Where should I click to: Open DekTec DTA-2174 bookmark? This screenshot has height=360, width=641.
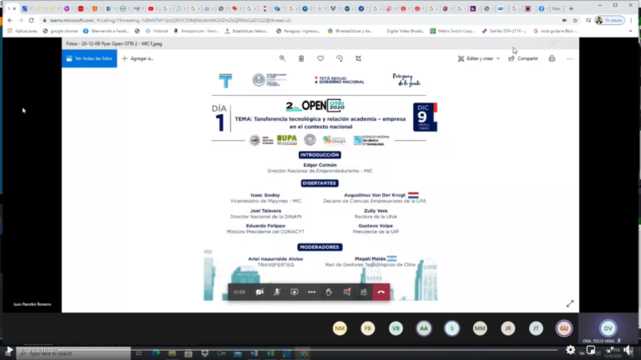coord(503,31)
